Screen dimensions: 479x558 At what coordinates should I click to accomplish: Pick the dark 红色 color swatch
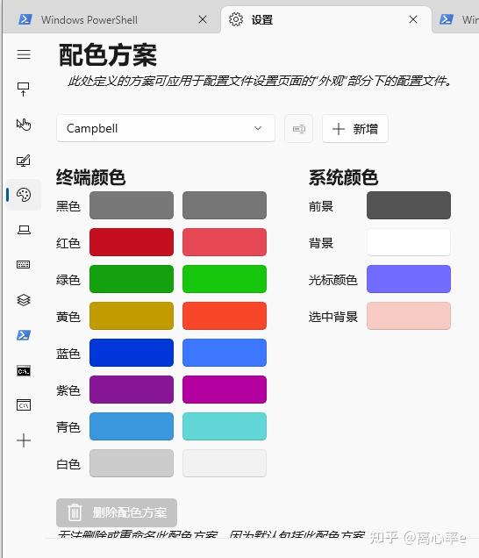132,242
